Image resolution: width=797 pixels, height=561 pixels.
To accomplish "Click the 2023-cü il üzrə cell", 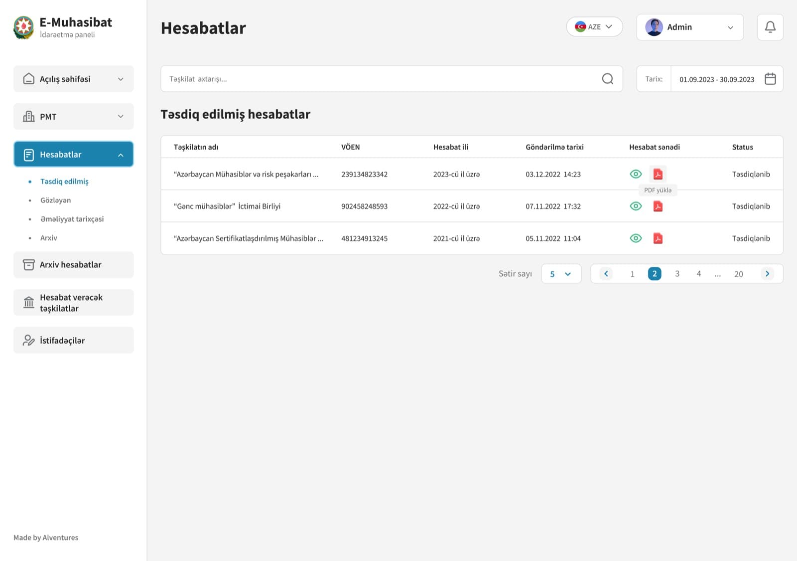I will tap(456, 174).
